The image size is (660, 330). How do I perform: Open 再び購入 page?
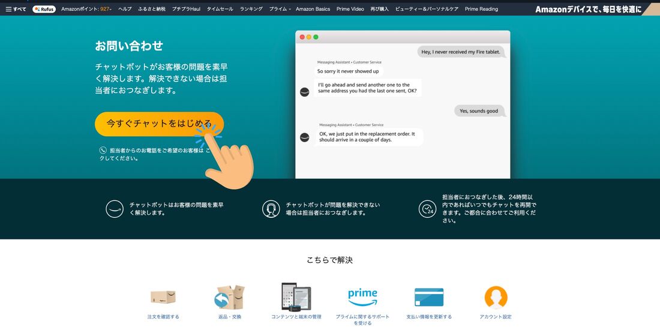(379, 9)
